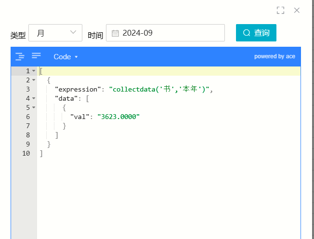Collapse the array fold arrow on line 1
This screenshot has width=314, height=239.
coord(34,71)
